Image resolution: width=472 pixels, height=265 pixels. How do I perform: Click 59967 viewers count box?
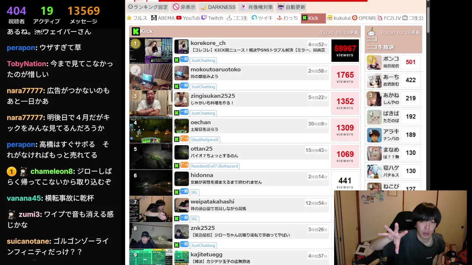coord(345,50)
